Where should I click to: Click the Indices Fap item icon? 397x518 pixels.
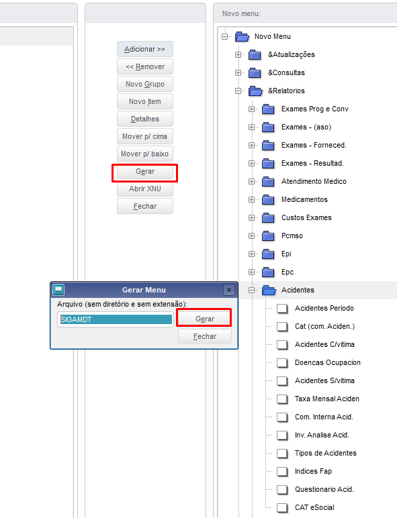click(x=282, y=472)
